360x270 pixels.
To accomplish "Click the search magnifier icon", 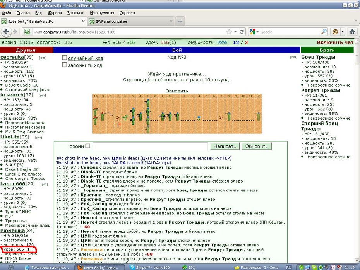I will 324,32.
